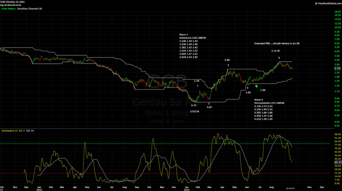The image size is (342, 191).
Task: Click the Extended fifth retrace note
Action: coord(277,43)
